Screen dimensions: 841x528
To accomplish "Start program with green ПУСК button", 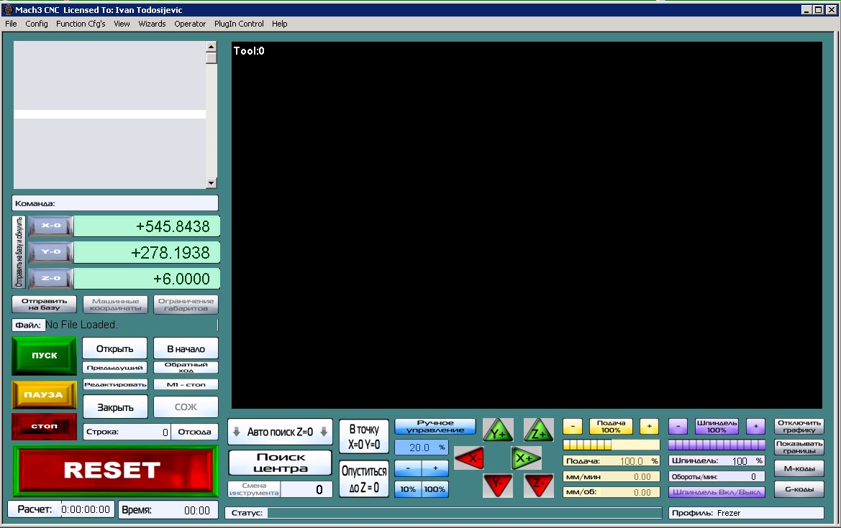I will tap(45, 355).
